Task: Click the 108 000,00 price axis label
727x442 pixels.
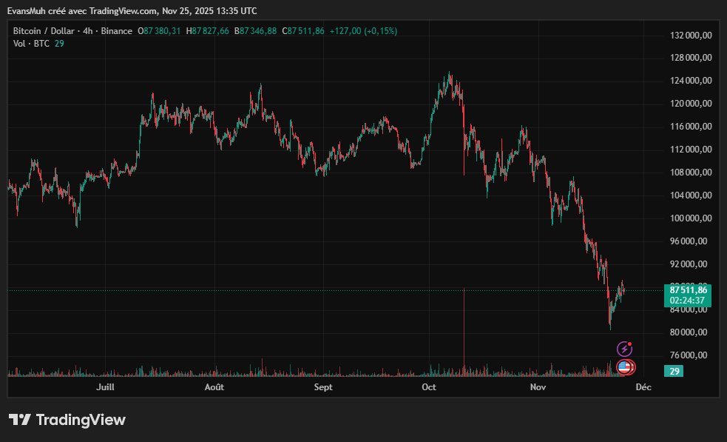Action: [692, 173]
